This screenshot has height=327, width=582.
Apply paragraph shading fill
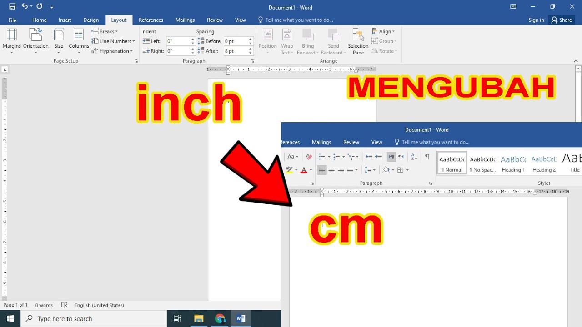pyautogui.click(x=386, y=170)
